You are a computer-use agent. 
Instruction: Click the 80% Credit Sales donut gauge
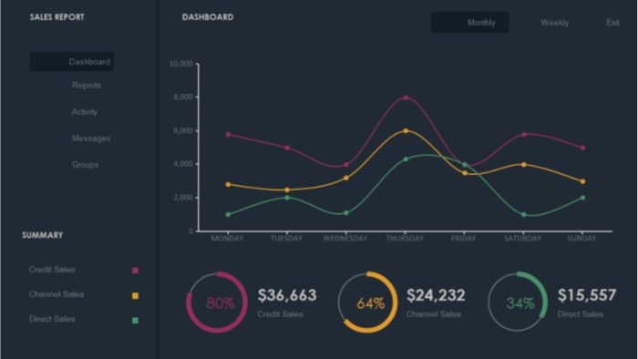[x=217, y=303]
